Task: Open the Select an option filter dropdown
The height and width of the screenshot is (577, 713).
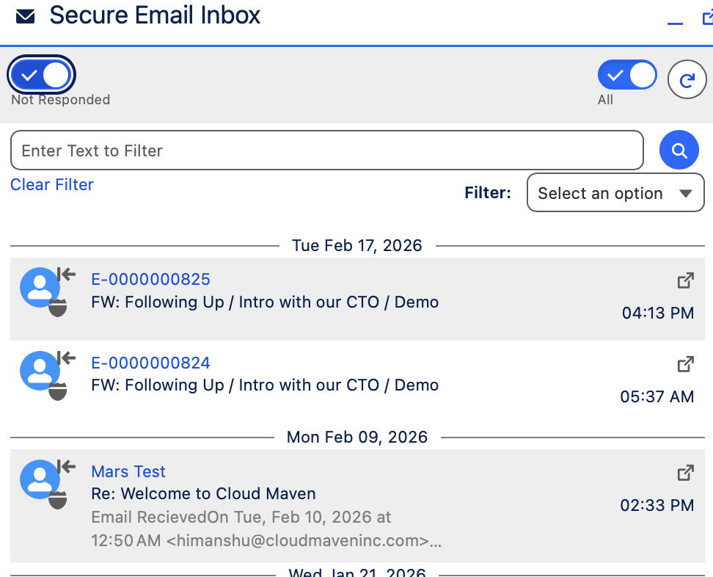Action: tap(615, 192)
